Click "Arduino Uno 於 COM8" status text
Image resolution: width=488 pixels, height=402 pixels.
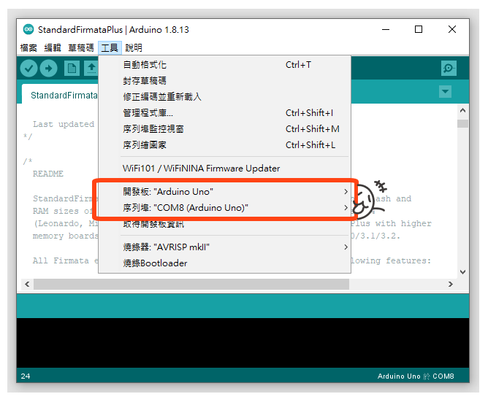pos(416,376)
